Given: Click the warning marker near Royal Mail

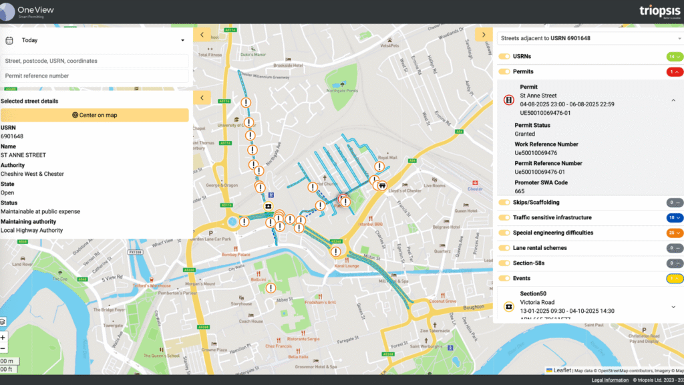Looking at the screenshot, I should pyautogui.click(x=379, y=166).
